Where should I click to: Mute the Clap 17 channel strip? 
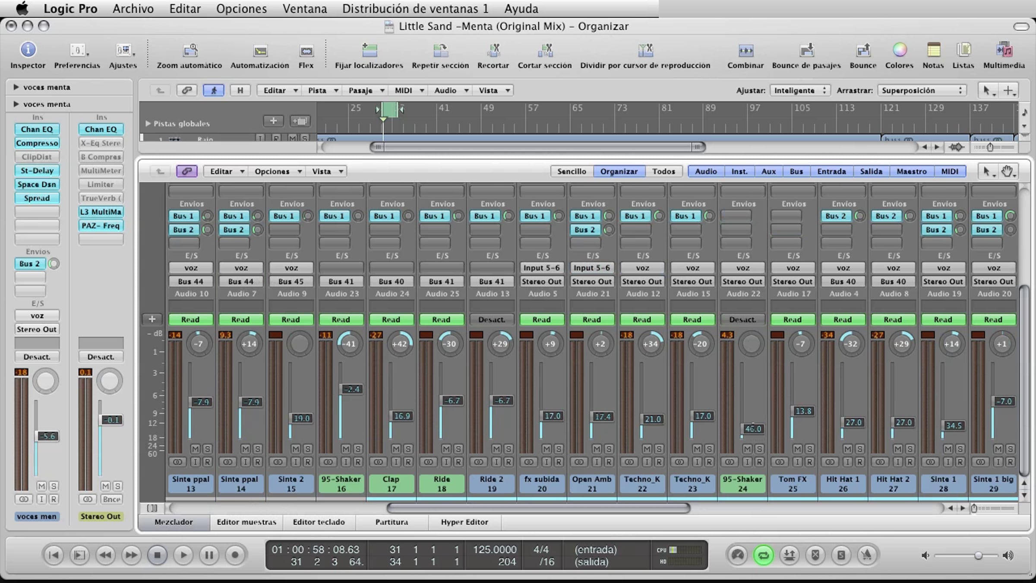pos(396,449)
